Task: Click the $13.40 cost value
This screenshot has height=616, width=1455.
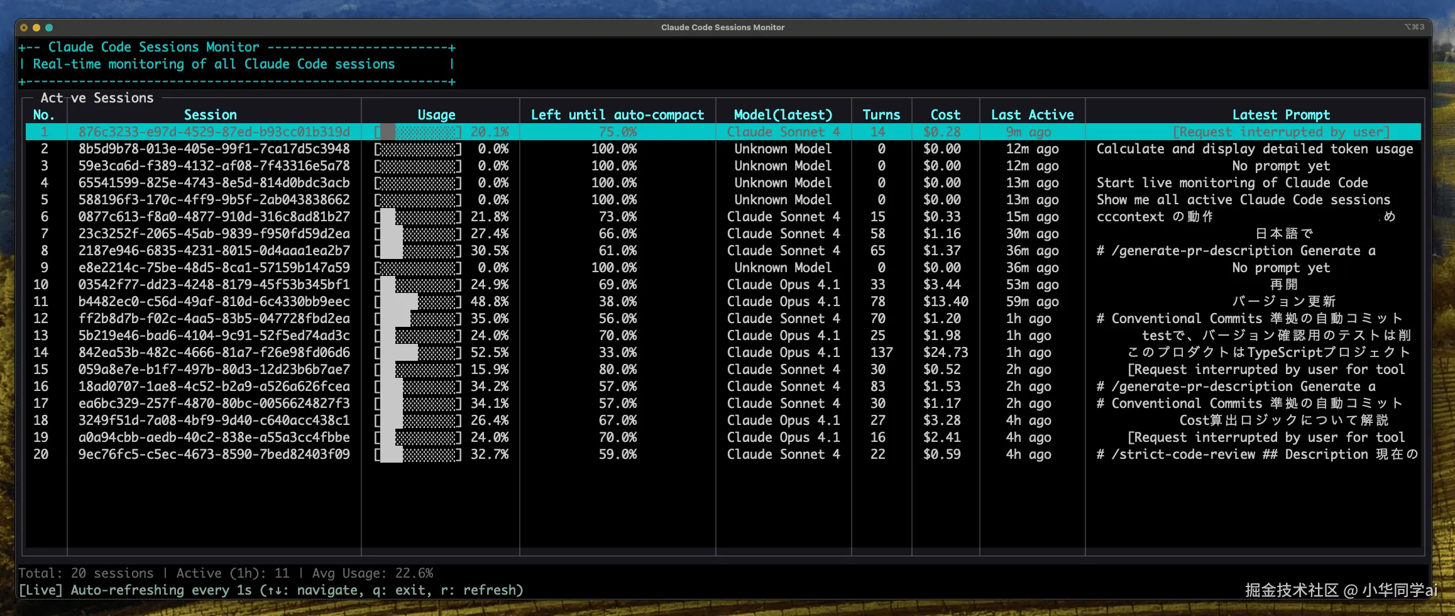Action: coord(945,302)
